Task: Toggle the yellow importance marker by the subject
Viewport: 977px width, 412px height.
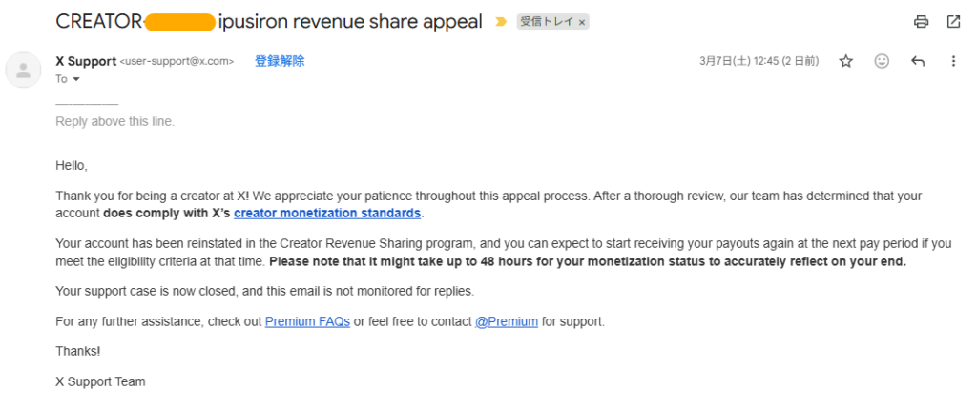Action: click(501, 22)
